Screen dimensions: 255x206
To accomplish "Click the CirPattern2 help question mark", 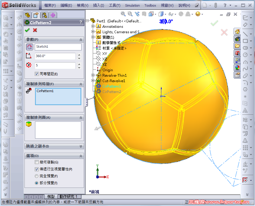I will point(81,22).
